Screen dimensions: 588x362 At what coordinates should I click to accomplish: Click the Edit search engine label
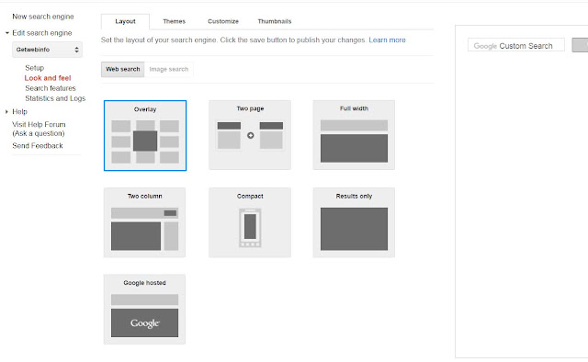tap(42, 33)
